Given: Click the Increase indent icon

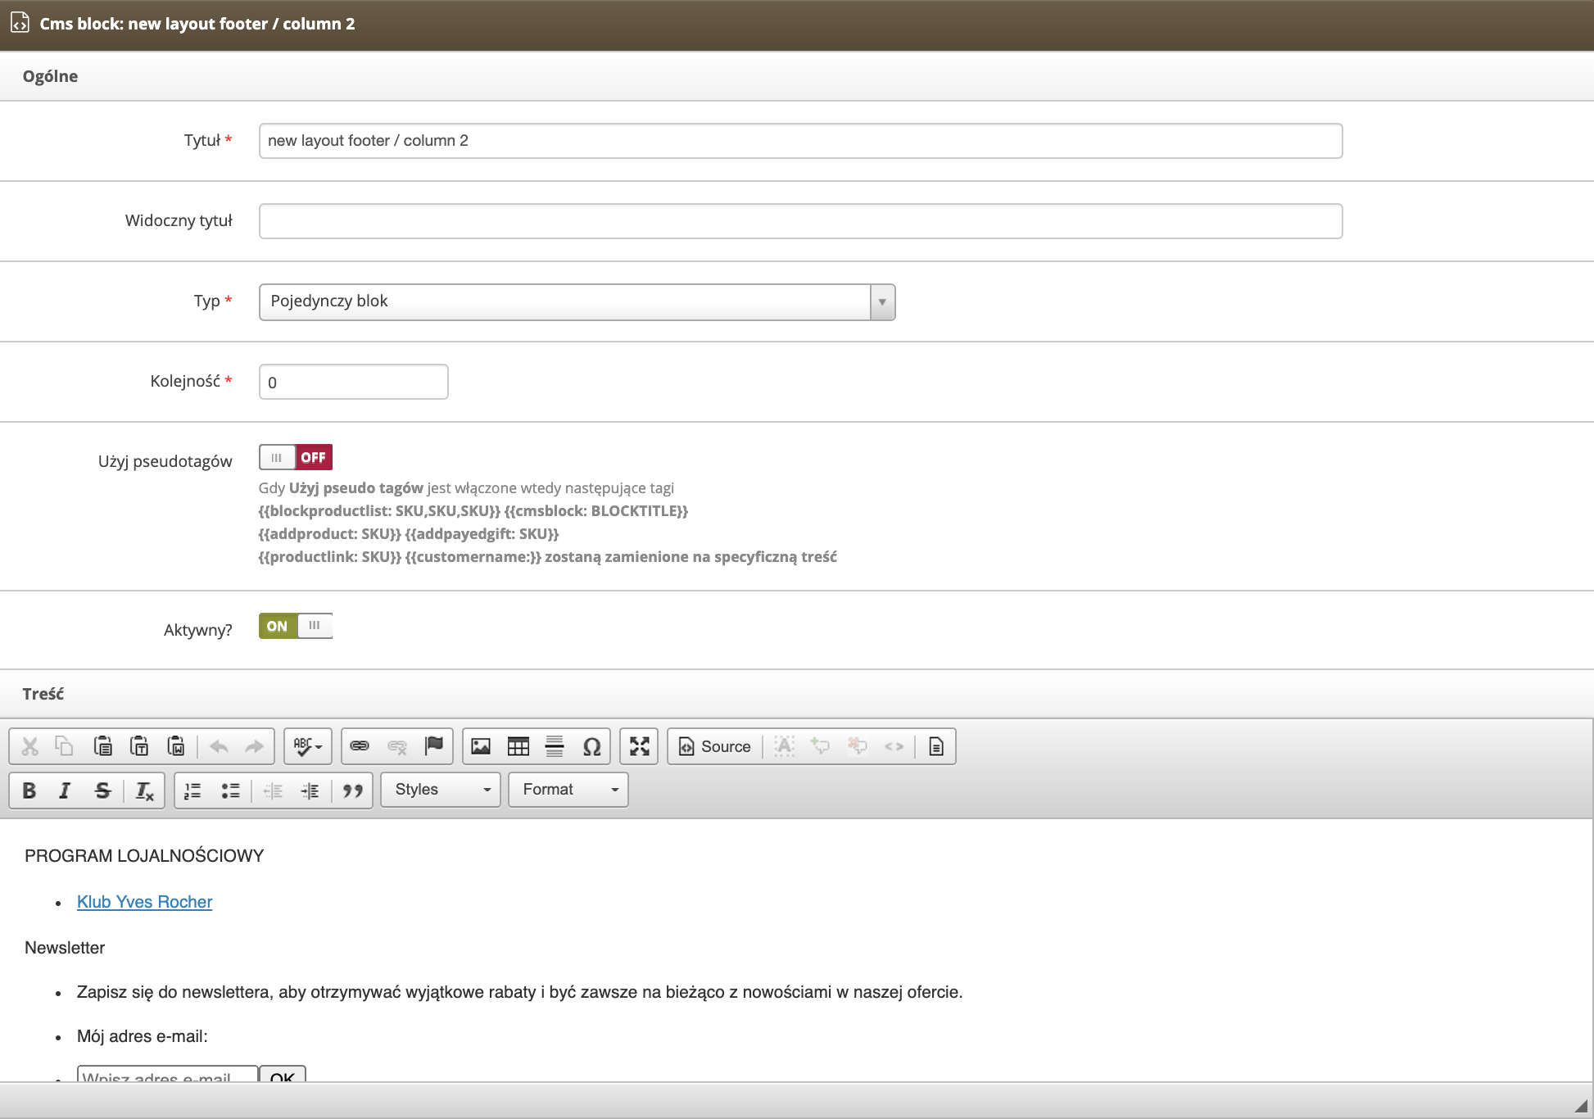Looking at the screenshot, I should pos(310,791).
